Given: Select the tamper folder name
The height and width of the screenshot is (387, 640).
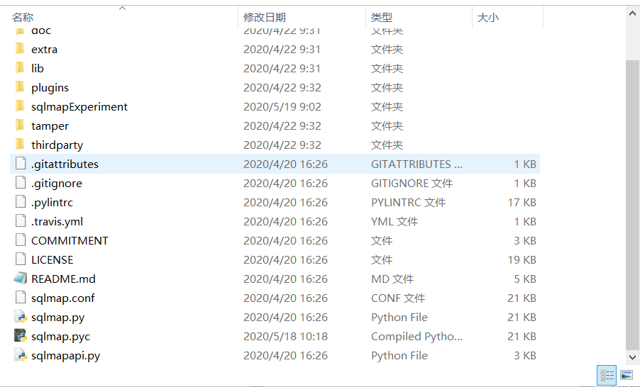Looking at the screenshot, I should pos(50,126).
